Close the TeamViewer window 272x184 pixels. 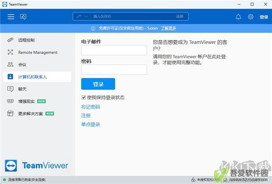pyautogui.click(x=265, y=4)
